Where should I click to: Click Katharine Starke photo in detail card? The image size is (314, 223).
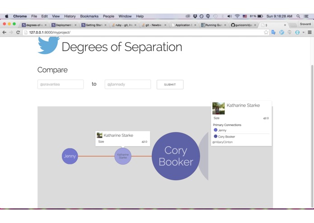[219, 108]
